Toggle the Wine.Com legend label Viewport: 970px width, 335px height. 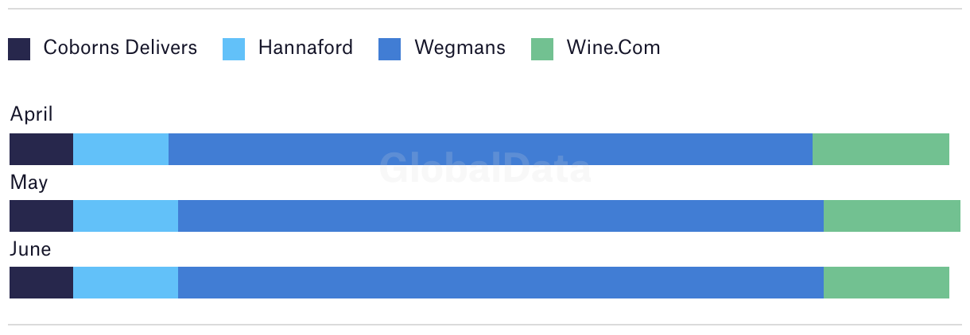pos(613,48)
